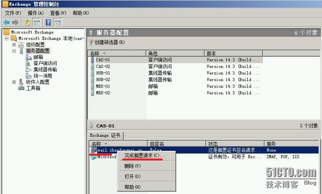
Task: Click the server icon beside HUB-01
Action: tap(93, 73)
